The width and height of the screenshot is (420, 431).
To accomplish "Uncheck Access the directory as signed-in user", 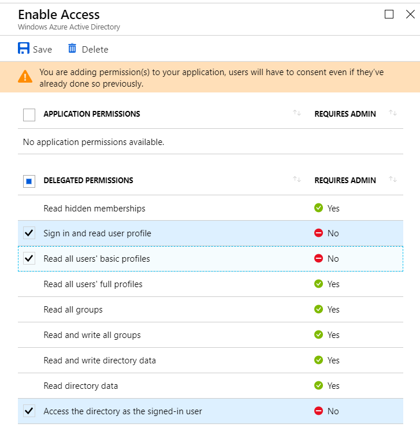I will coord(29,411).
